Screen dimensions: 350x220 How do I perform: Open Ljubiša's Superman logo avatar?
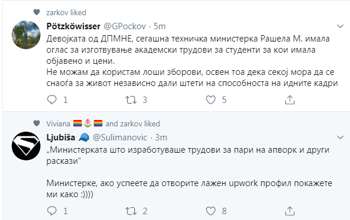26,146
